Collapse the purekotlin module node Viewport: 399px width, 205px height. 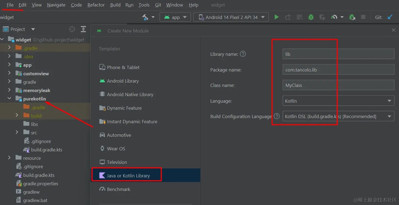9,99
